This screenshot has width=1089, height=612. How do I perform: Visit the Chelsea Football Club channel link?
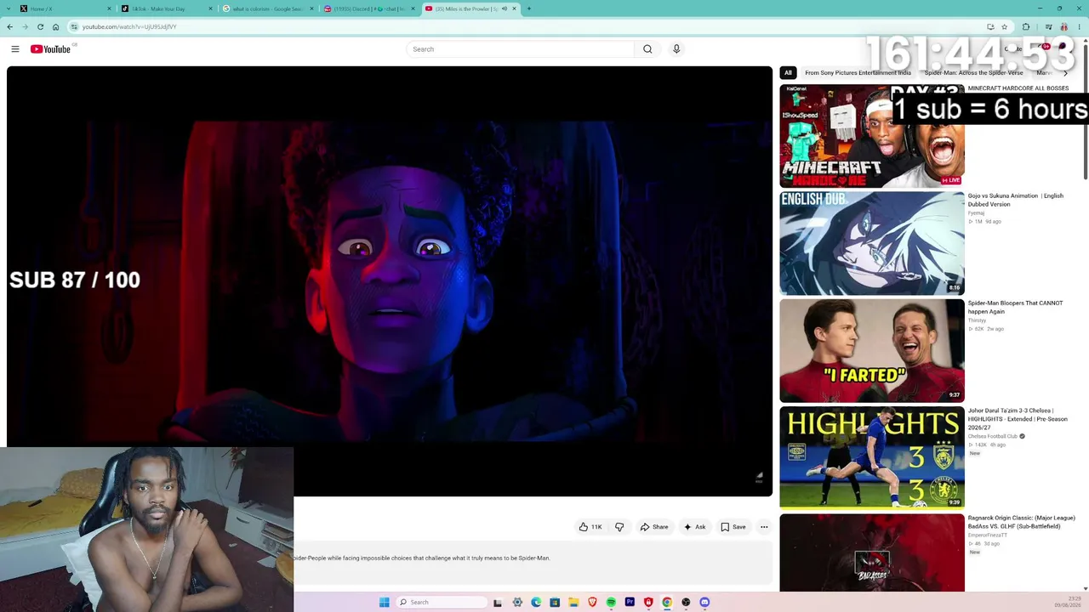coord(993,436)
